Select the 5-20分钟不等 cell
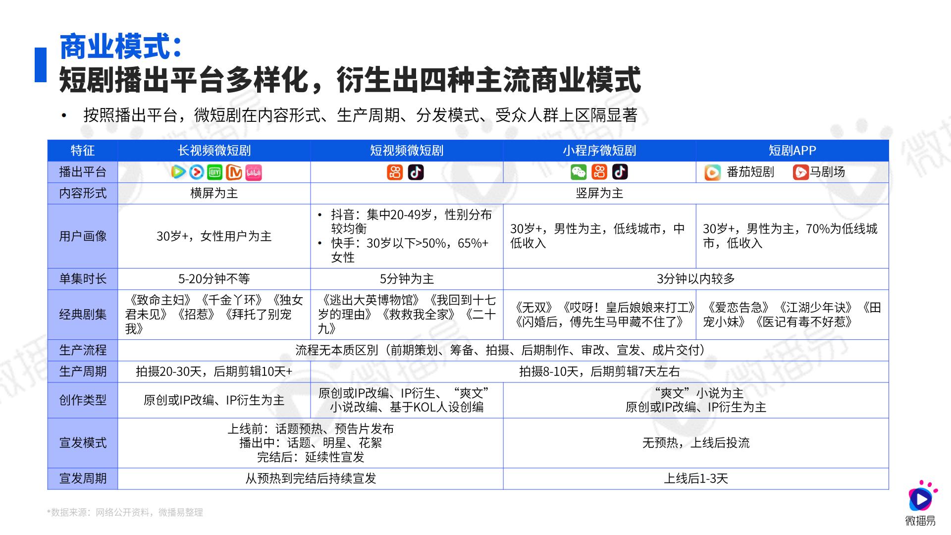This screenshot has height=535, width=951. 214,279
